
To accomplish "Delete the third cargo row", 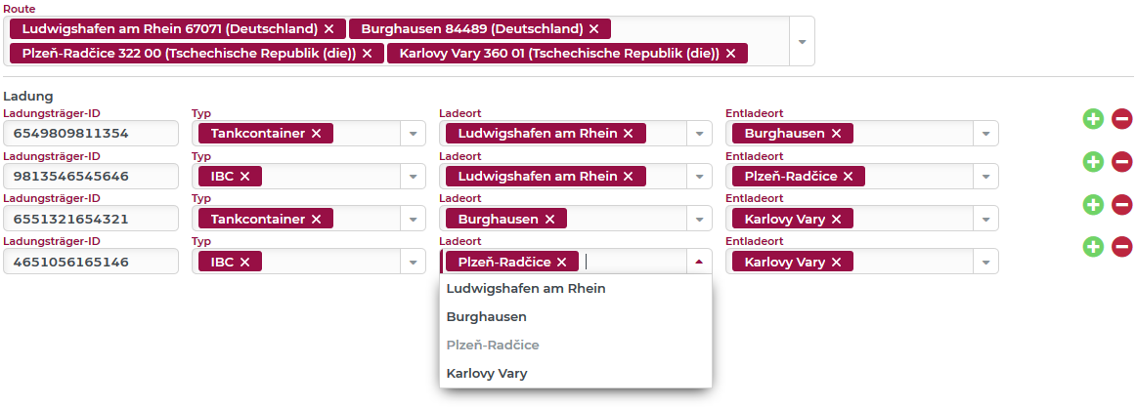I will pyautogui.click(x=1121, y=205).
